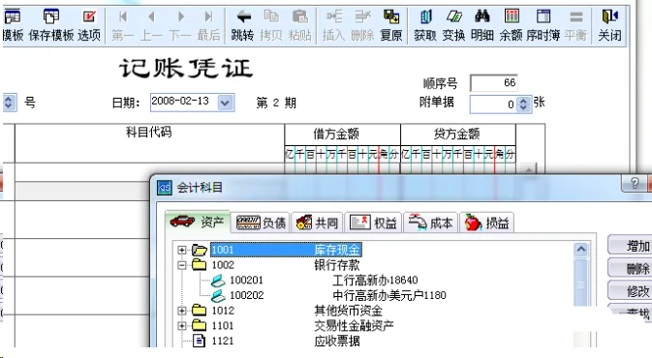This screenshot has height=358, width=652.
Task: Open the 序时簿 journal toolbar icon
Action: tap(543, 25)
